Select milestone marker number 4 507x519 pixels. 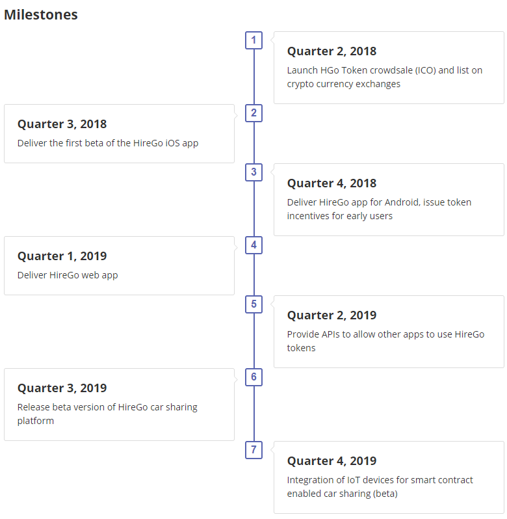(253, 245)
